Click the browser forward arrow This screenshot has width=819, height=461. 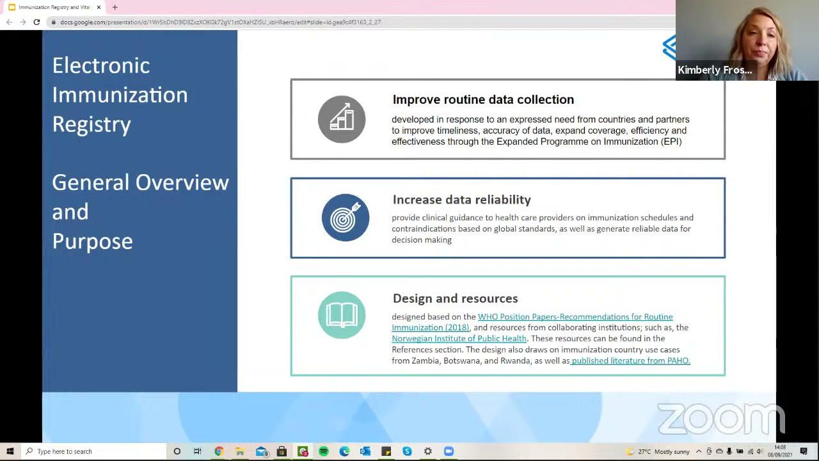(x=23, y=22)
